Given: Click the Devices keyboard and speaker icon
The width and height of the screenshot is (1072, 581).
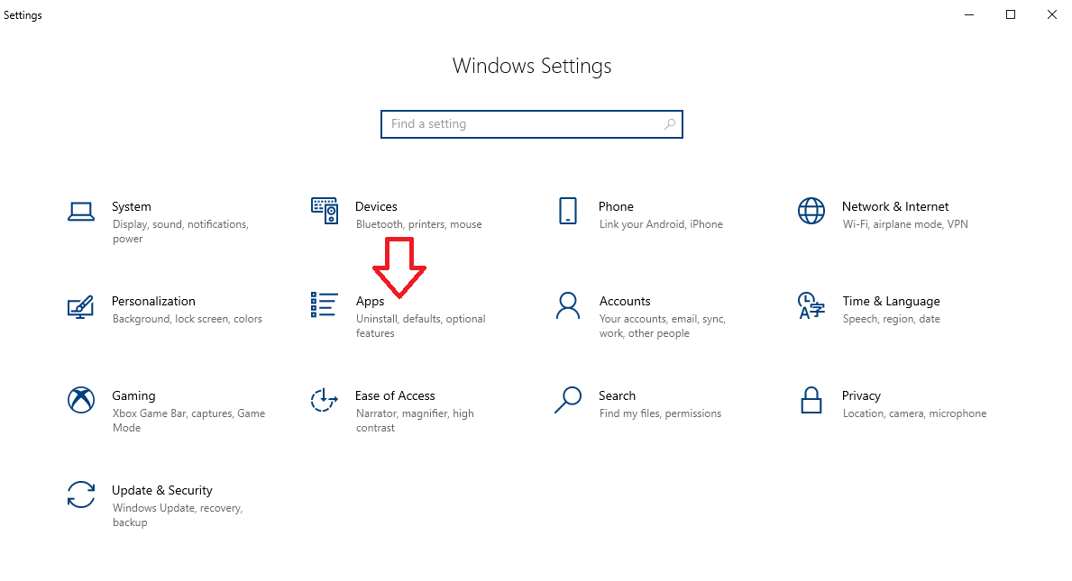Looking at the screenshot, I should tap(324, 211).
